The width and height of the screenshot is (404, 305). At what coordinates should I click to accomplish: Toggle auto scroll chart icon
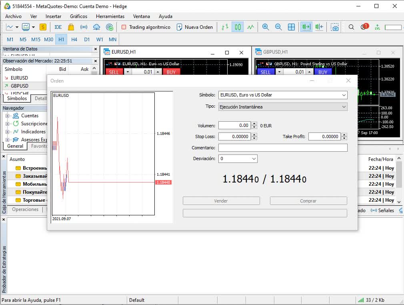pos(306,27)
